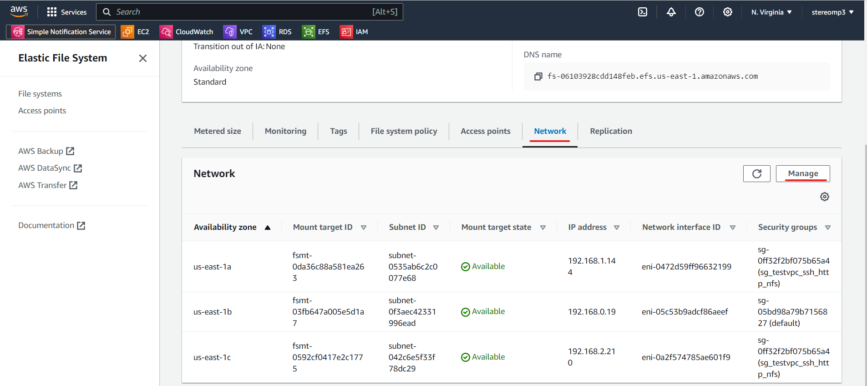Refresh the Network mount targets list

(x=757, y=173)
